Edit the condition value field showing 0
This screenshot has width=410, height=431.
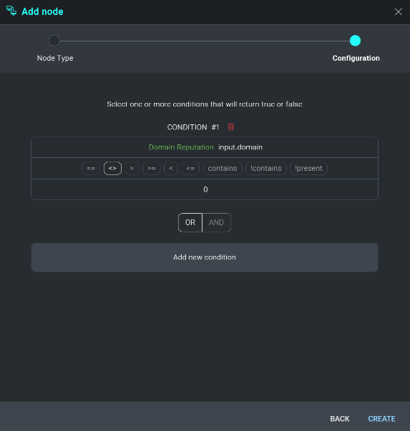[x=205, y=189]
